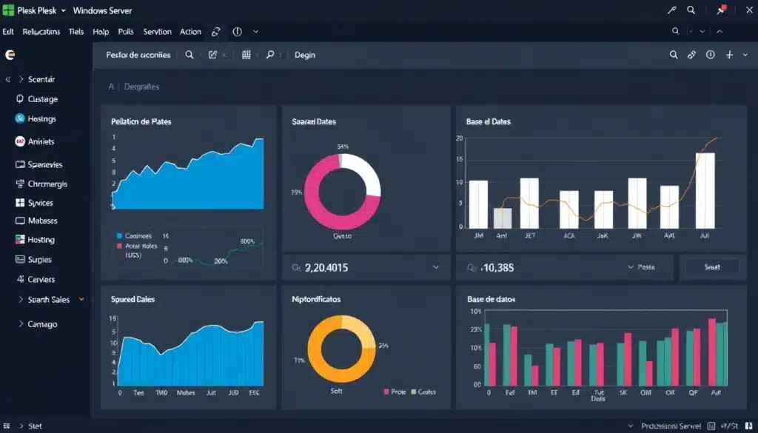
Task: Click the plus icon at top right
Action: pyautogui.click(x=731, y=54)
